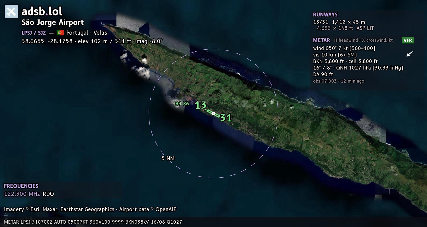Click the RUNWAYS section header

click(x=325, y=15)
